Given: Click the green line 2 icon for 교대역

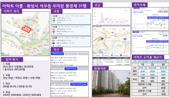Looking at the screenshot, I should 54,21.
